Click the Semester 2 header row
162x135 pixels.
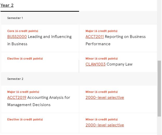click(79, 79)
